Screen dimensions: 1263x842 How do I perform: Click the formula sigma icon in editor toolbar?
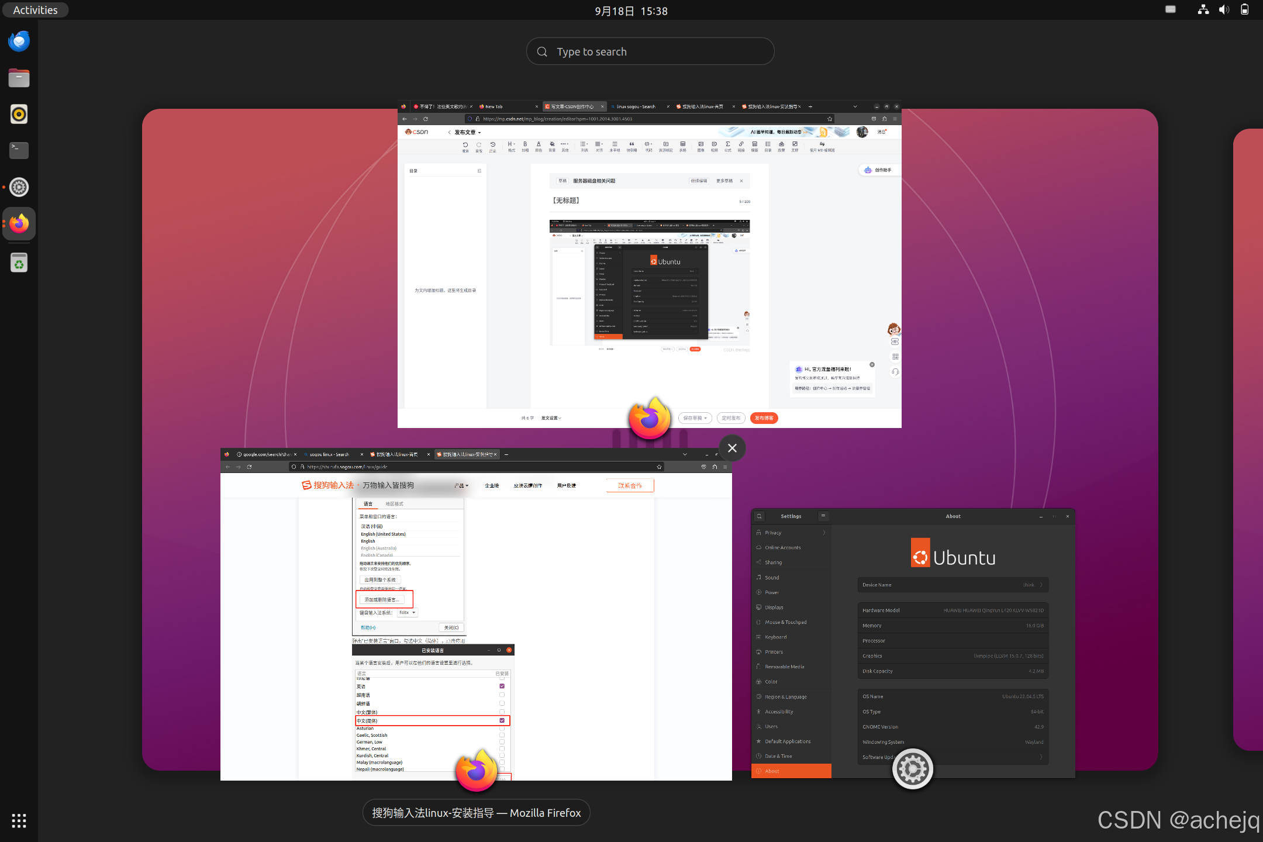[x=727, y=145]
